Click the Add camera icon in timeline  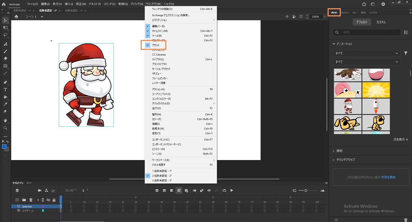(x=40, y=190)
